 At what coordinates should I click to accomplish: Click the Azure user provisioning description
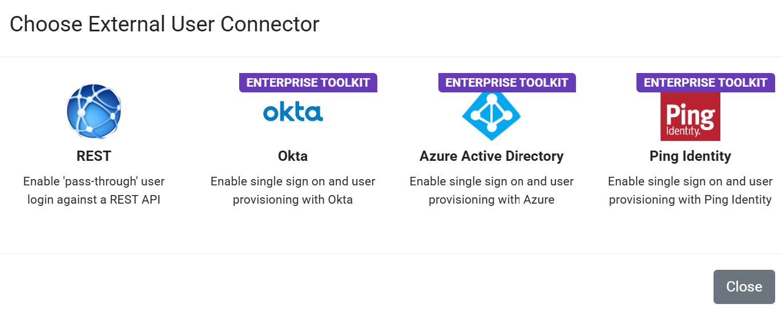coord(491,191)
